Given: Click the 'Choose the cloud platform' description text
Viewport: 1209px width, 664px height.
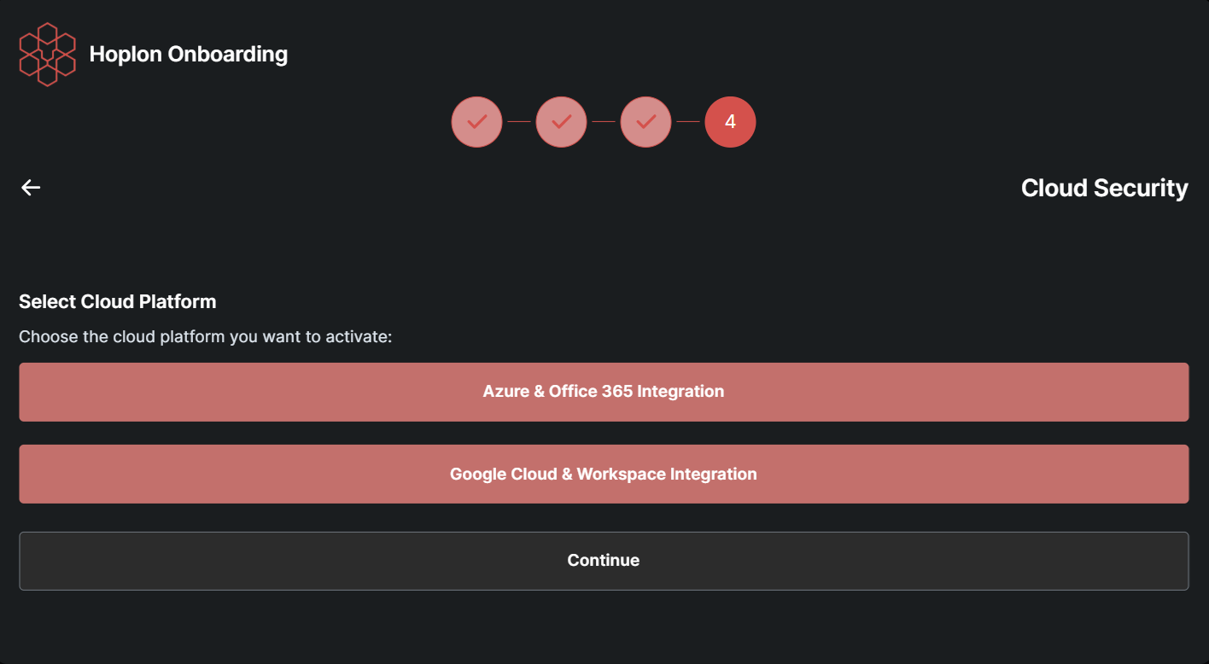Looking at the screenshot, I should [205, 336].
